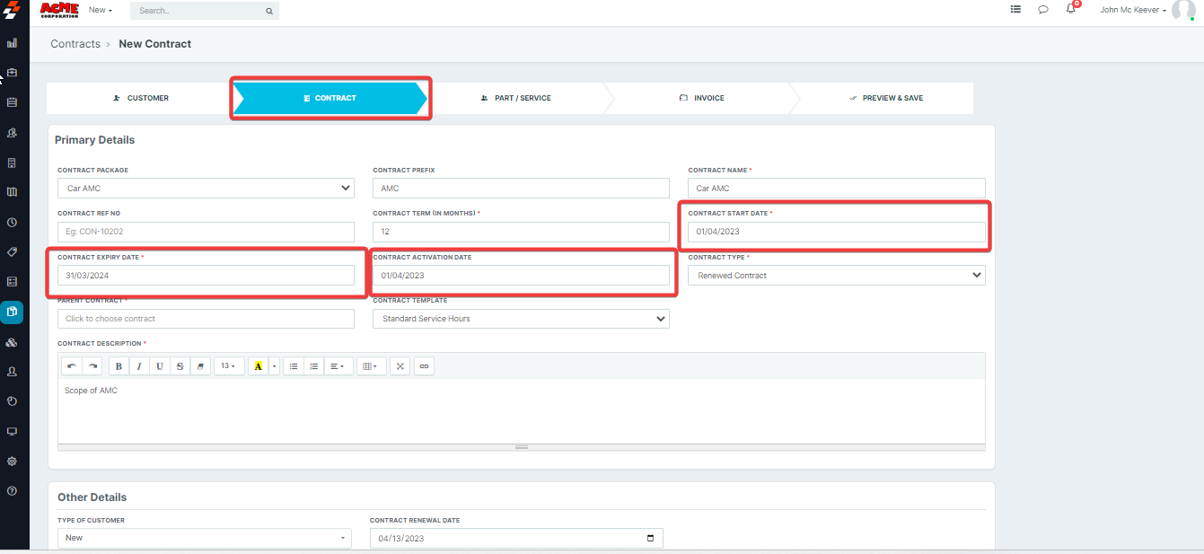Open the help question mark in sidebar
The image size is (1204, 554).
pos(12,491)
